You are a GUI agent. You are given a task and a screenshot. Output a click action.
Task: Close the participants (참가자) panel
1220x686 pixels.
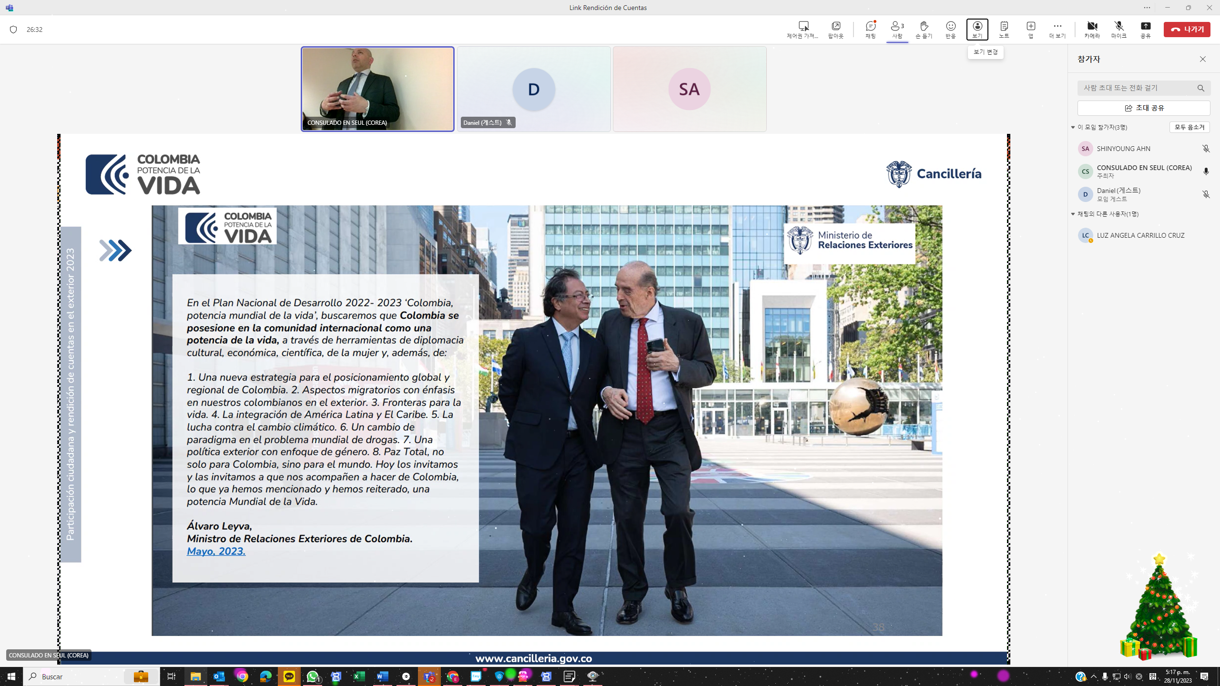tap(1203, 59)
